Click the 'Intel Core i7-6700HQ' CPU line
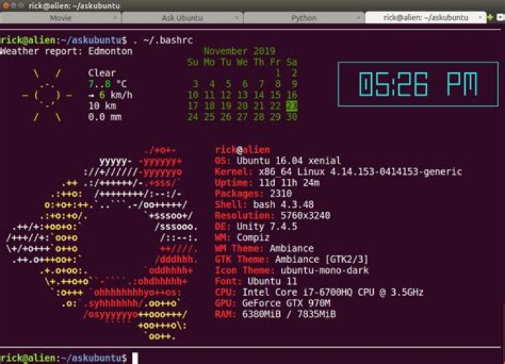 [x=319, y=292]
